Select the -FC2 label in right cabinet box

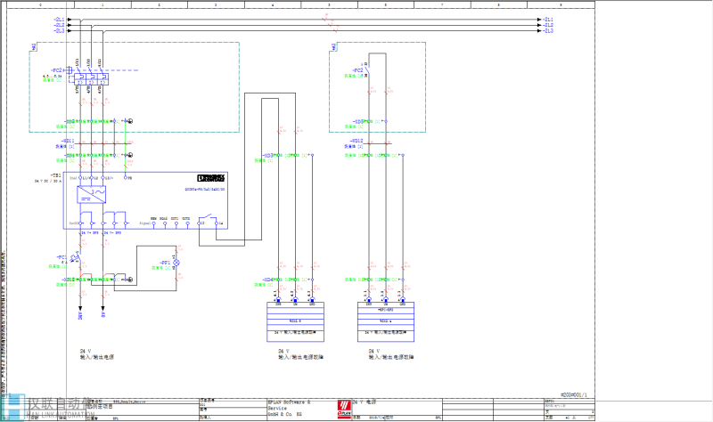tap(357, 69)
